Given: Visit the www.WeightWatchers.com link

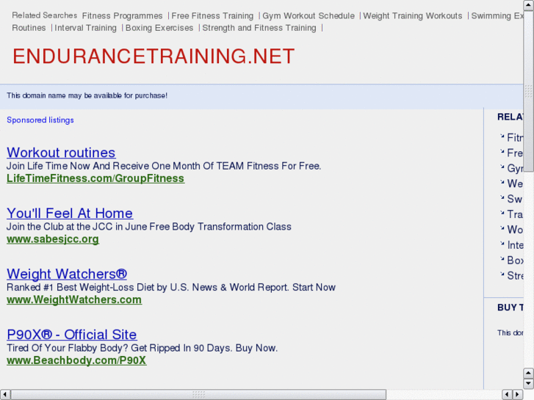Looking at the screenshot, I should point(74,299).
